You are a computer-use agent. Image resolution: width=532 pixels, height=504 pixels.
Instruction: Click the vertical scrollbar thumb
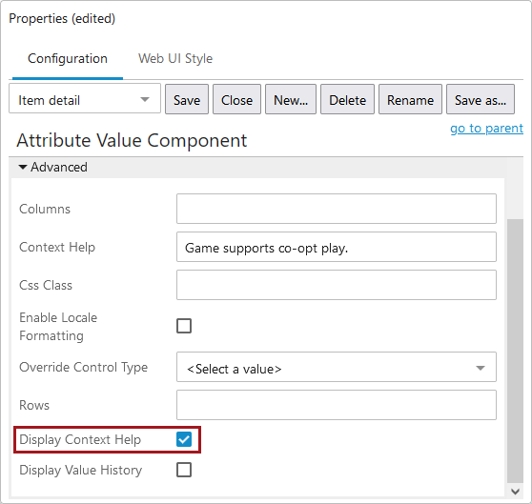[x=515, y=351]
